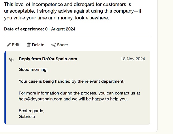173x134 pixels.
Task: Click the 'Best regards,' closing line
Action: (31, 111)
